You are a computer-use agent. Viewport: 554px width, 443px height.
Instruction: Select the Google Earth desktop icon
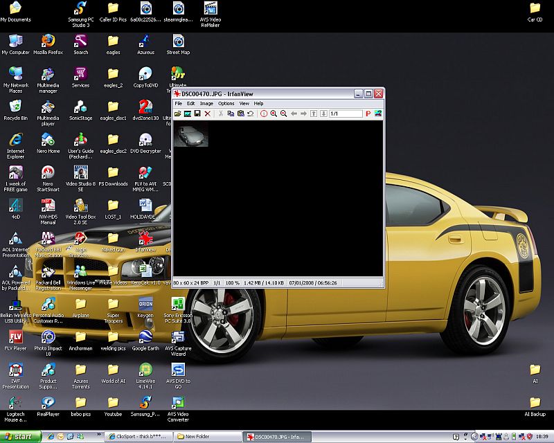(145, 337)
